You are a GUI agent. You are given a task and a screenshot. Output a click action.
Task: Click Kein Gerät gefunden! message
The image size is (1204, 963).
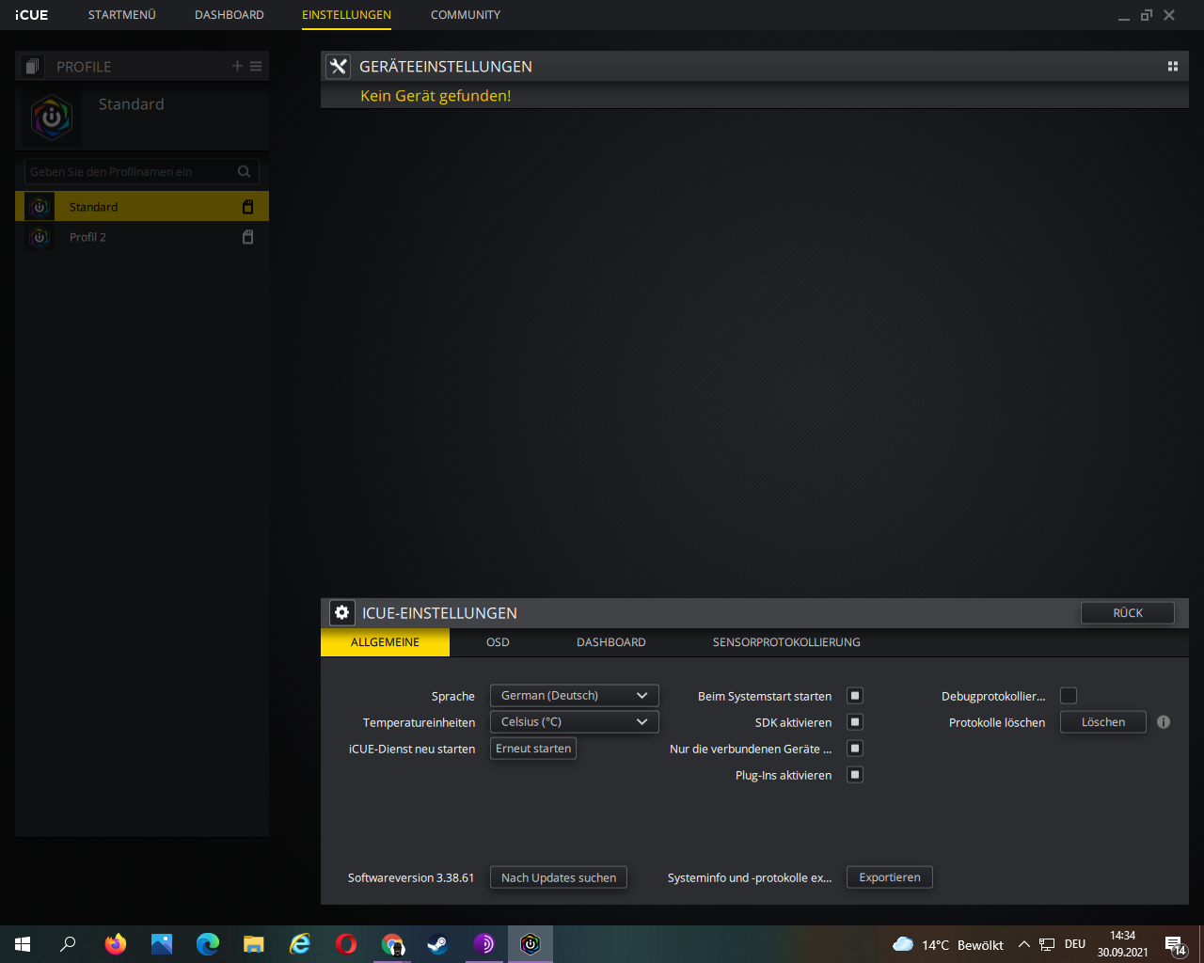436,96
